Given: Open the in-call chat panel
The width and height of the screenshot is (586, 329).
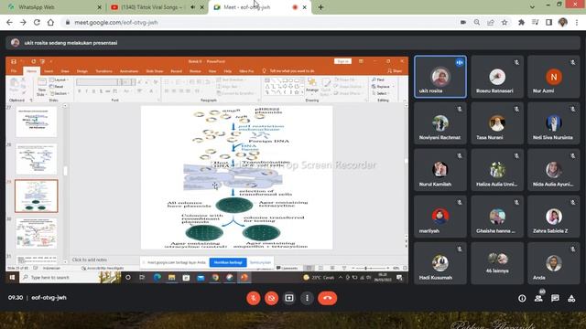Looking at the screenshot, I should point(555,298).
